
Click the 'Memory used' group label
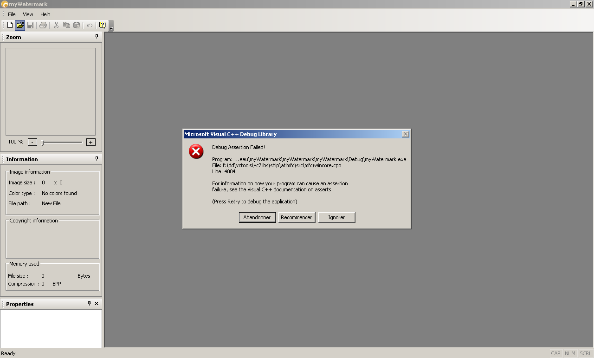click(x=24, y=264)
